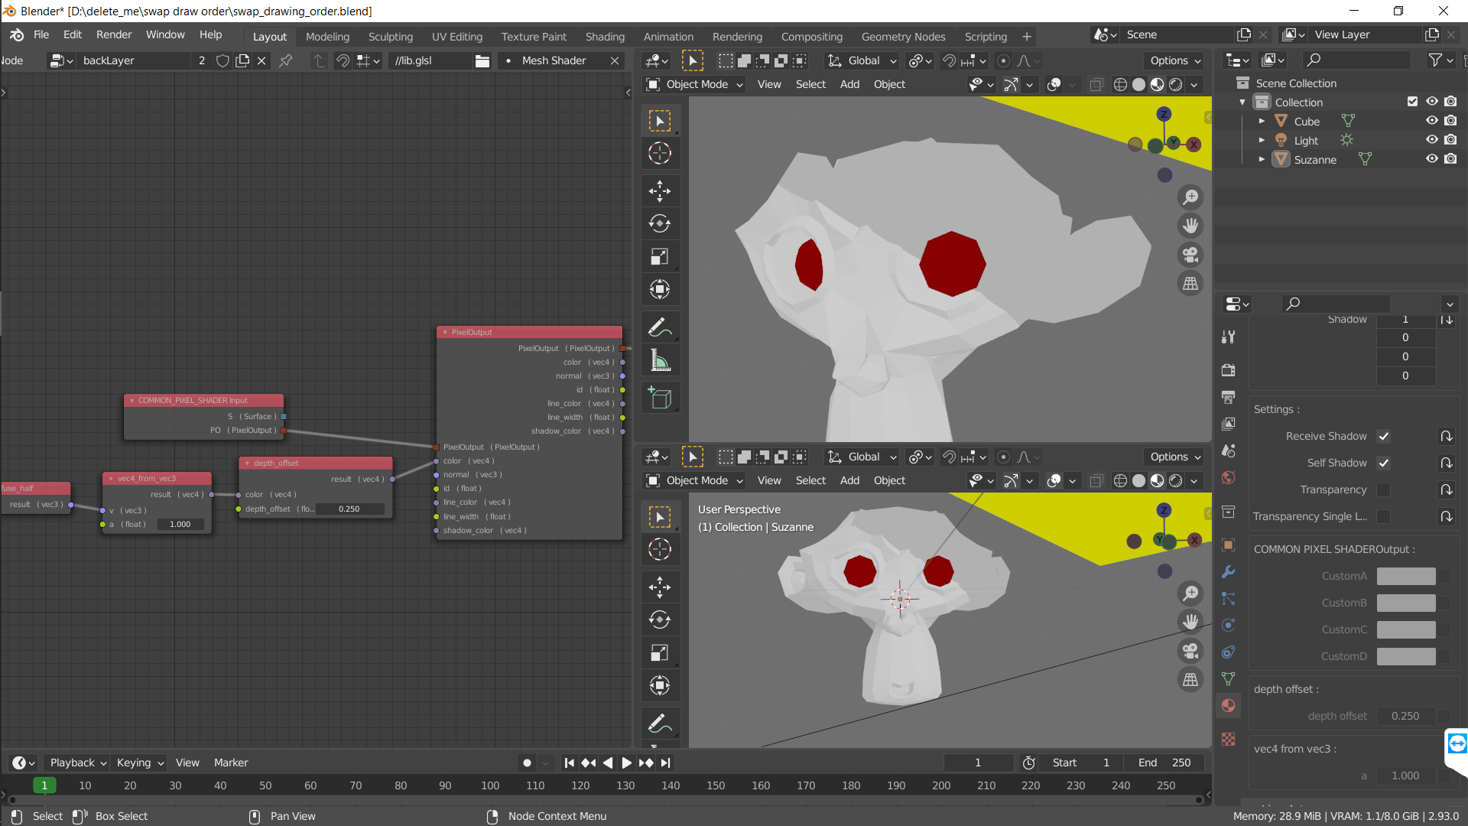Viewport: 1468px width, 826px height.
Task: Unlink Mesh Shader with X button
Action: tap(615, 60)
